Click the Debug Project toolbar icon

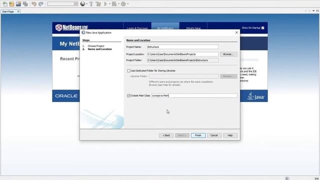point(114,4)
